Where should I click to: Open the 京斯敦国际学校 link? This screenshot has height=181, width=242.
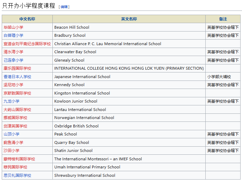pos(17,93)
